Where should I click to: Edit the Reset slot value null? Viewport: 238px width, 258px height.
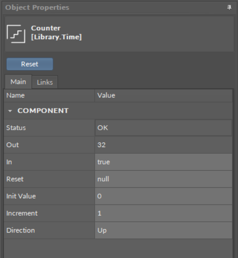pyautogui.click(x=164, y=179)
